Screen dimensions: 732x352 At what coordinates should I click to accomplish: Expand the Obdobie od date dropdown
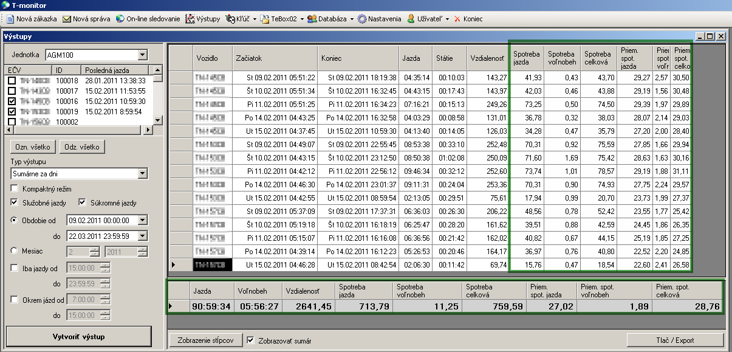tap(142, 220)
